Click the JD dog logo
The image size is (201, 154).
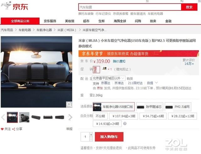[x=6, y=6]
